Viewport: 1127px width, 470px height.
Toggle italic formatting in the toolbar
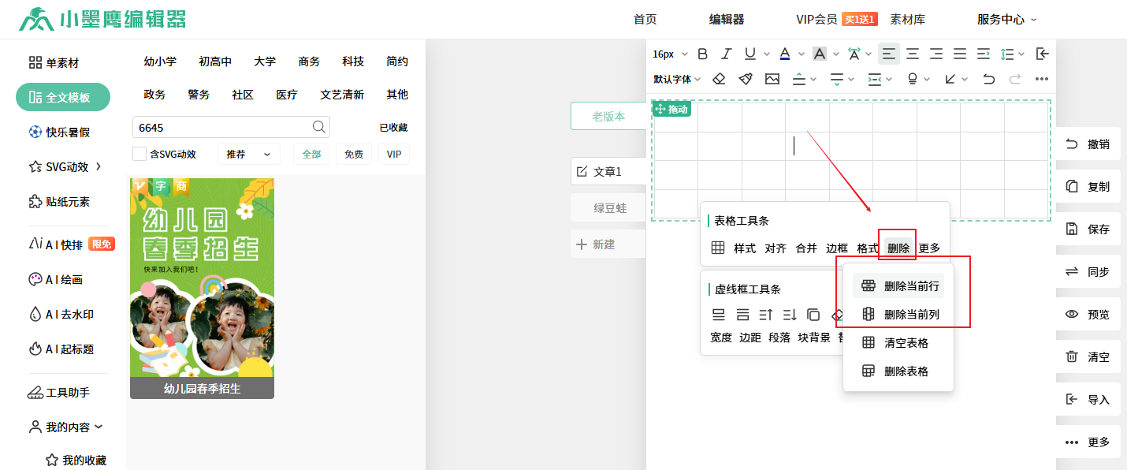click(727, 54)
